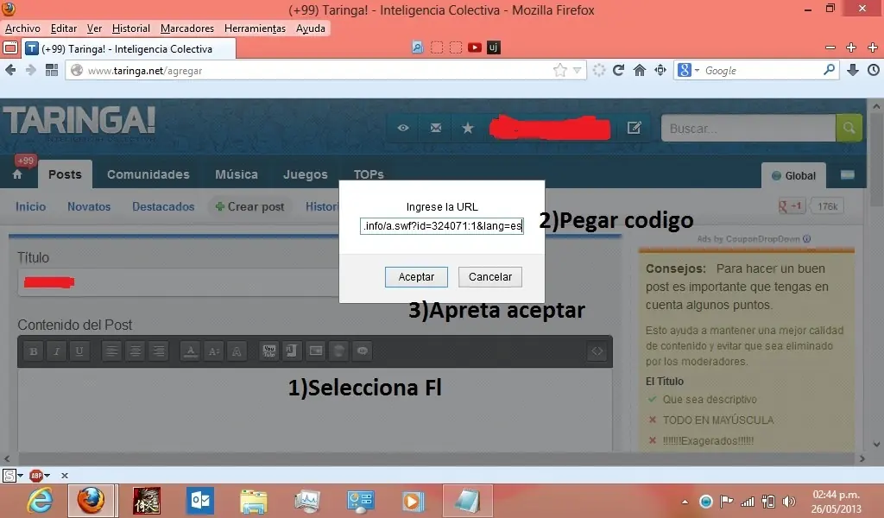Open the Taringa notifications eye icon
The image size is (884, 518).
coord(403,128)
